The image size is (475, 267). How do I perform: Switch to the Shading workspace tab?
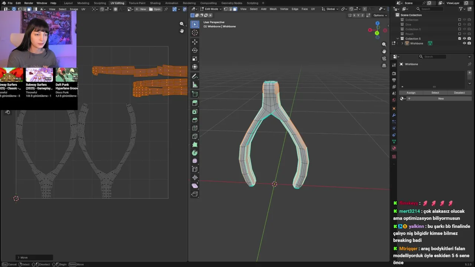point(155,3)
